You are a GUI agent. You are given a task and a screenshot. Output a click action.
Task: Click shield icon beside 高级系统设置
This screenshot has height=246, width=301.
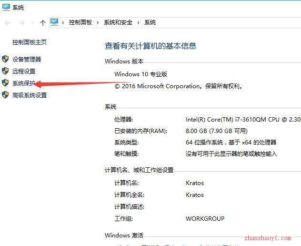click(5, 95)
